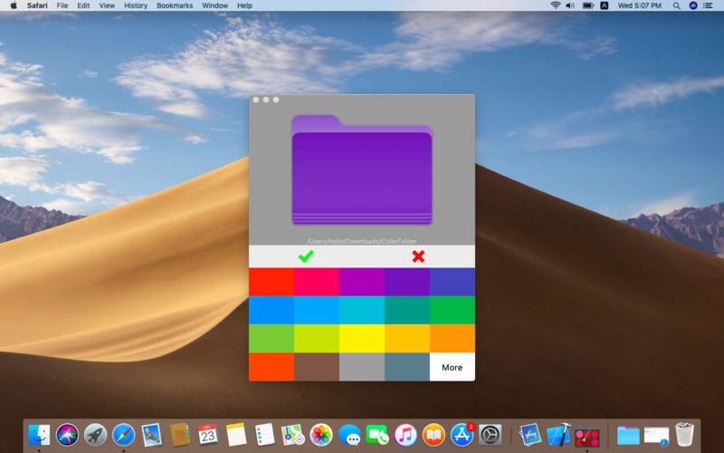The width and height of the screenshot is (724, 453).
Task: Open System Preferences from the dock
Action: (490, 435)
